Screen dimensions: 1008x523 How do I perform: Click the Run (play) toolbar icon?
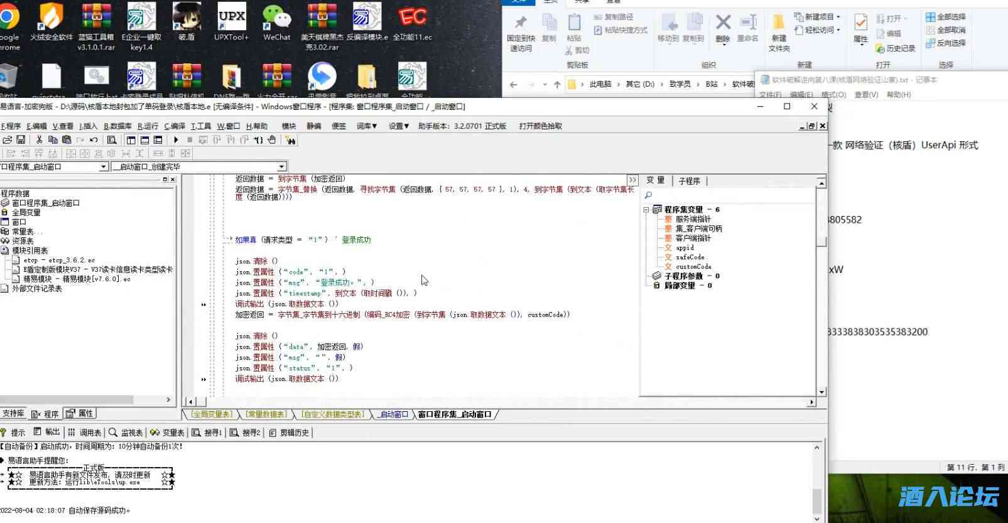point(176,140)
